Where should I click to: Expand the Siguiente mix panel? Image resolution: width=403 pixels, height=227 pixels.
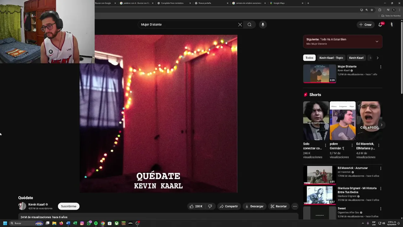pyautogui.click(x=377, y=41)
